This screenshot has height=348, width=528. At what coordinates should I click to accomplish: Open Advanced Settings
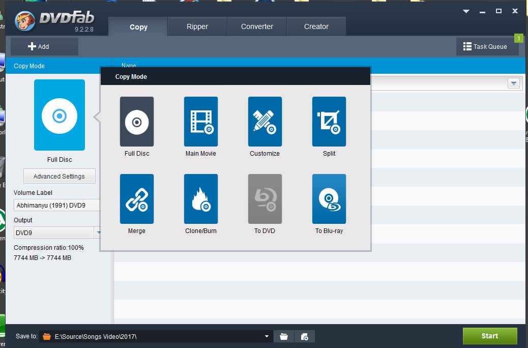pos(59,177)
